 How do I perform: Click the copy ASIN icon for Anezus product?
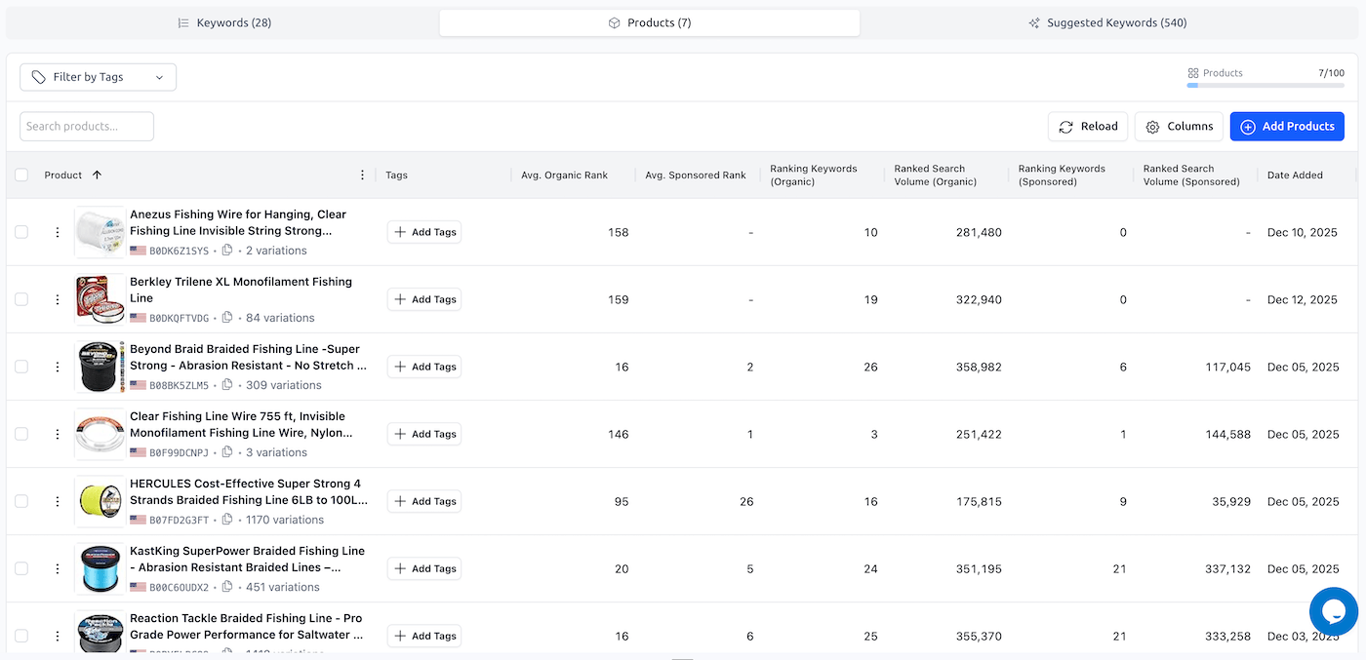point(227,251)
